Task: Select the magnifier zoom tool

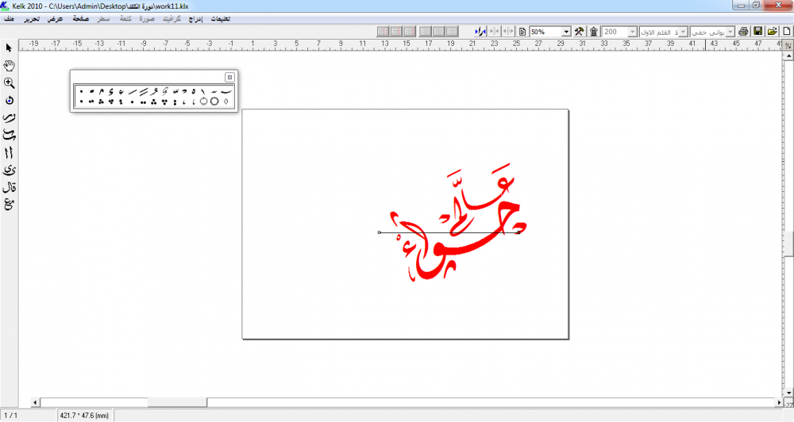Action: tap(10, 82)
